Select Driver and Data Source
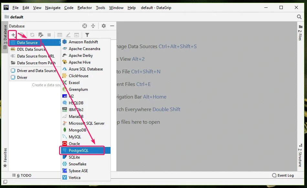The height and width of the screenshot is (188, 307). [35, 71]
